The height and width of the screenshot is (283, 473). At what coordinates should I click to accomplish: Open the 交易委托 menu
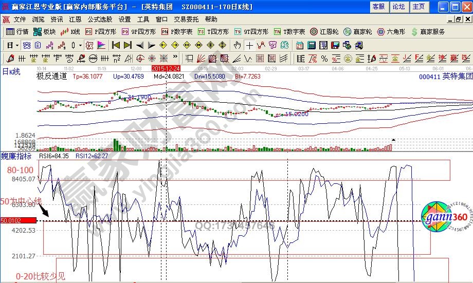tap(186, 19)
